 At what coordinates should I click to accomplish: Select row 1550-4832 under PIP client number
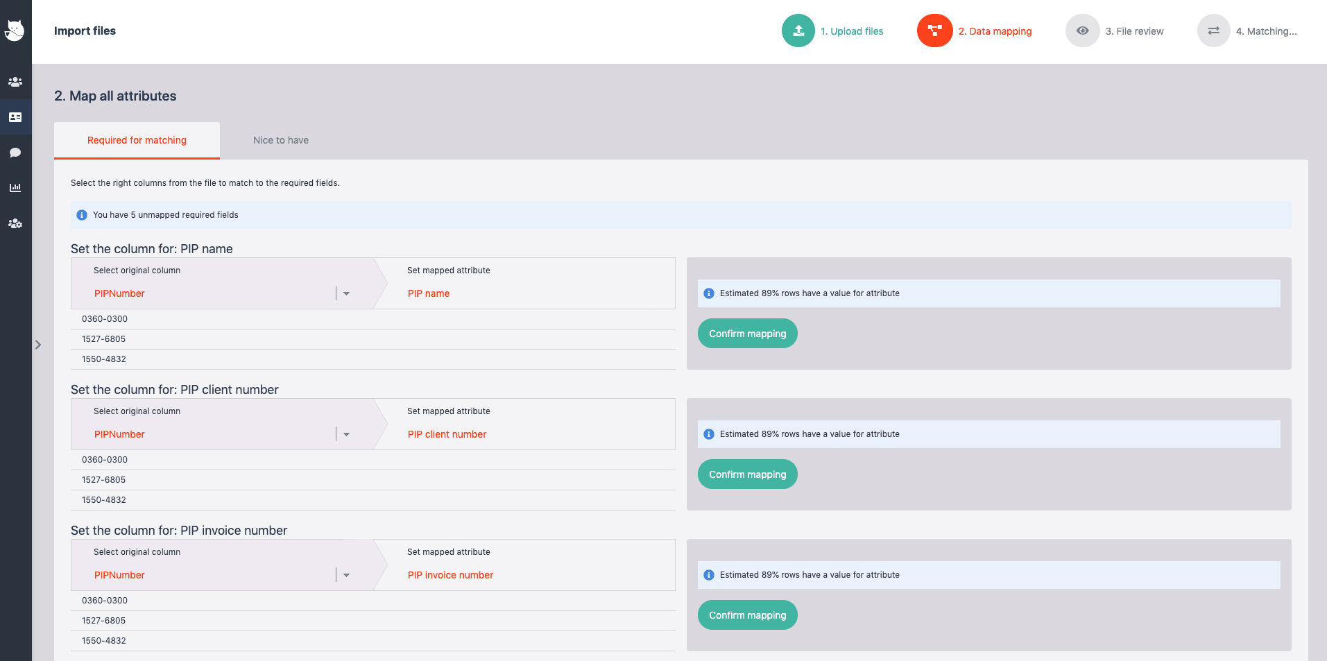pyautogui.click(x=373, y=500)
